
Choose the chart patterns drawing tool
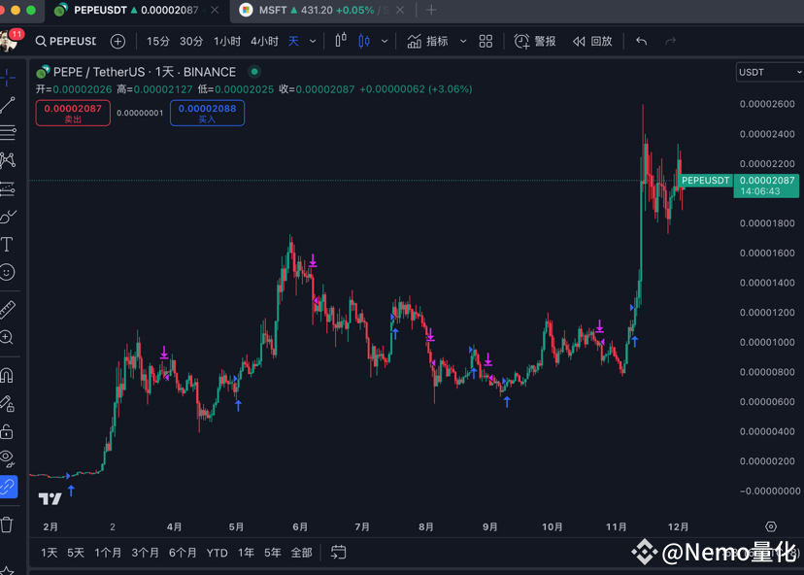pyautogui.click(x=7, y=160)
